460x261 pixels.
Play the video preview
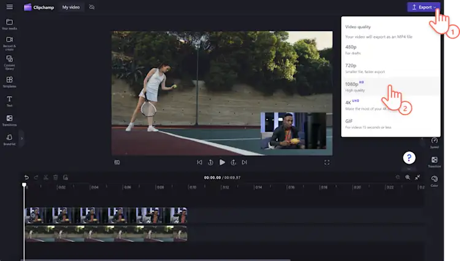tap(222, 162)
